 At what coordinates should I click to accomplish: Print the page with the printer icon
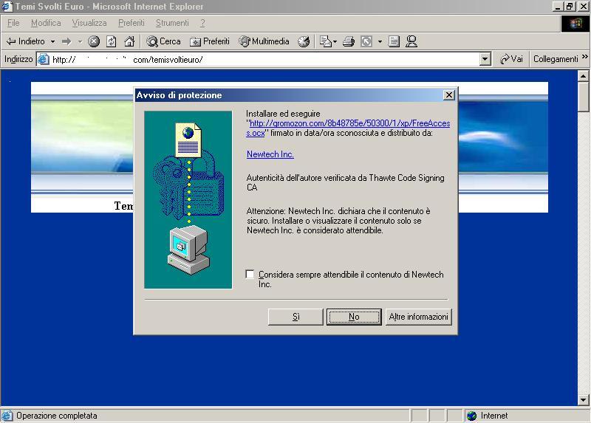349,41
